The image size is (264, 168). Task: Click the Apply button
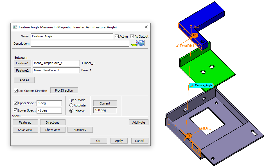[119, 141]
